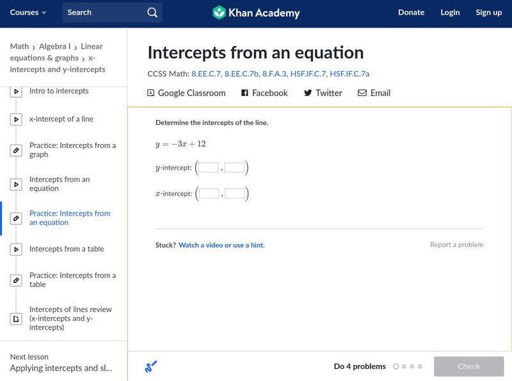Viewport: 512px width, 381px height.
Task: Click the pencil icon for Practice: Intercepts from a graph
Action: 16,150
